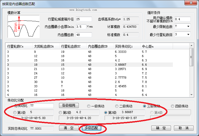Click the 多级匹配 button

[x=91, y=128]
